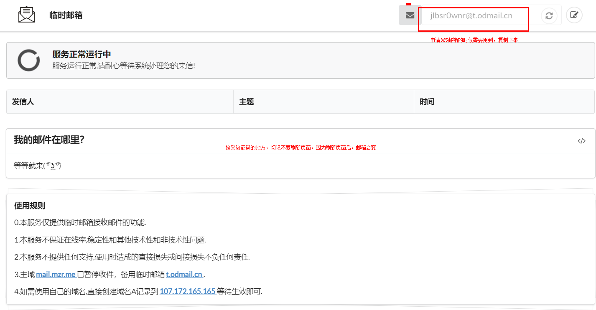Click the 107.172.165.165 IP address link
Viewport: 596px width, 310px height.
click(187, 292)
